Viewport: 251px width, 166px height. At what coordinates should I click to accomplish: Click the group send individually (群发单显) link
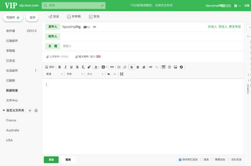(235, 27)
